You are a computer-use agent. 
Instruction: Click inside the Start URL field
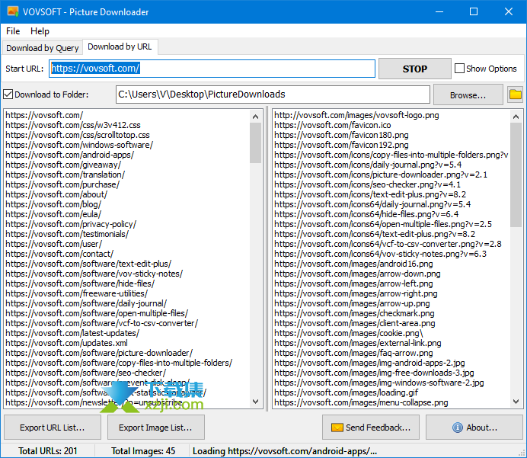point(212,69)
